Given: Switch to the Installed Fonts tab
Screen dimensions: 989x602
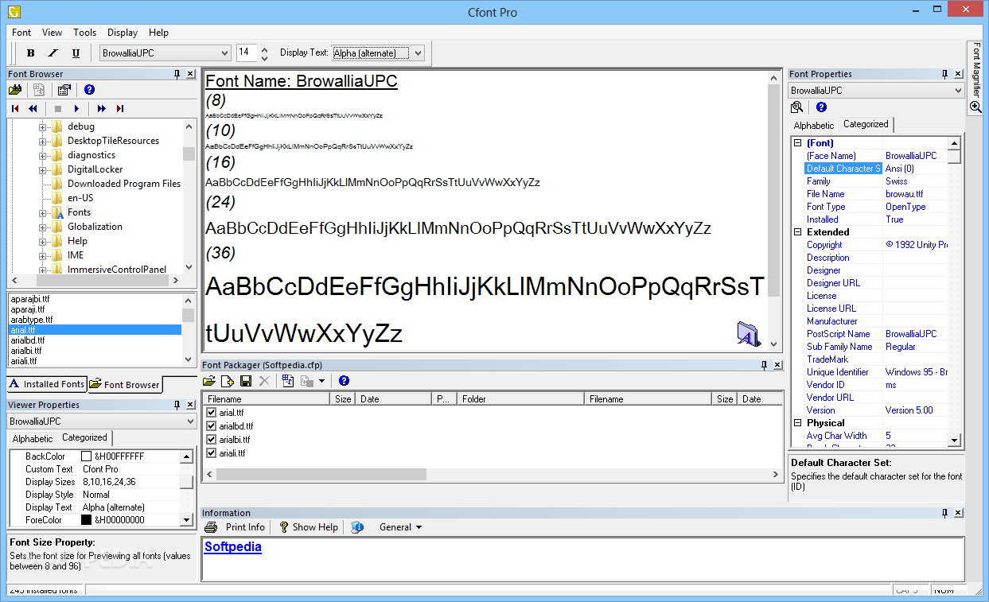Looking at the screenshot, I should [47, 384].
